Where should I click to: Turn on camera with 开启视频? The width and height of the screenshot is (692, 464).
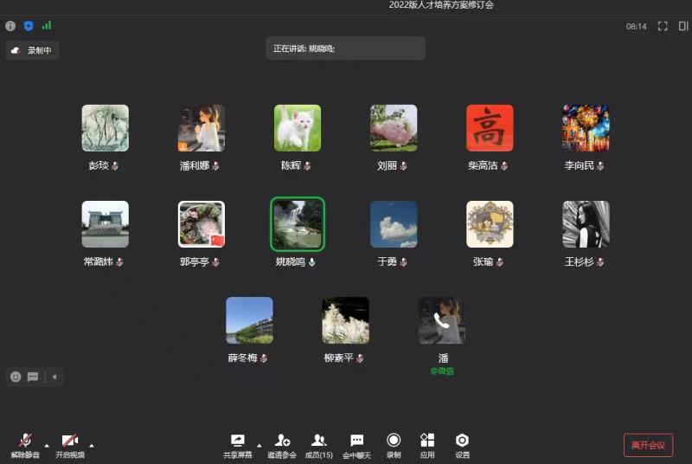click(x=70, y=445)
